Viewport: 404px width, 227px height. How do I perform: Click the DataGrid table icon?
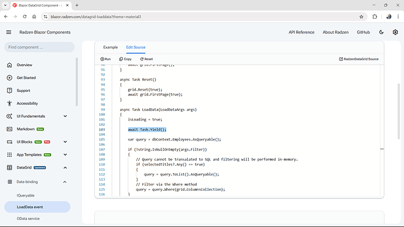tap(9, 167)
